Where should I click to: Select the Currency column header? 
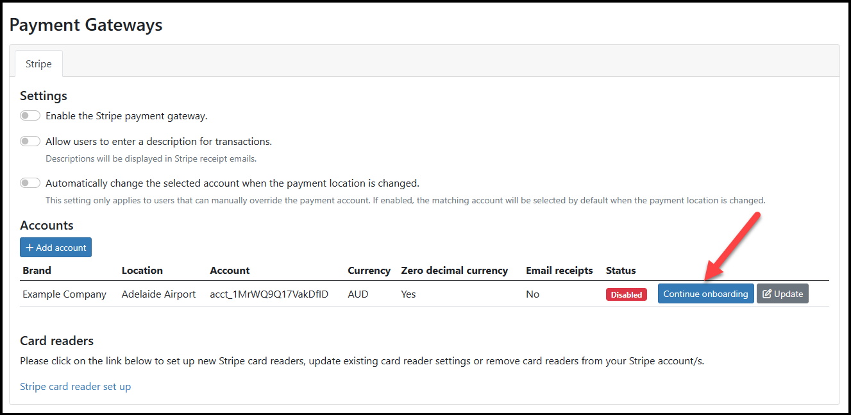369,271
